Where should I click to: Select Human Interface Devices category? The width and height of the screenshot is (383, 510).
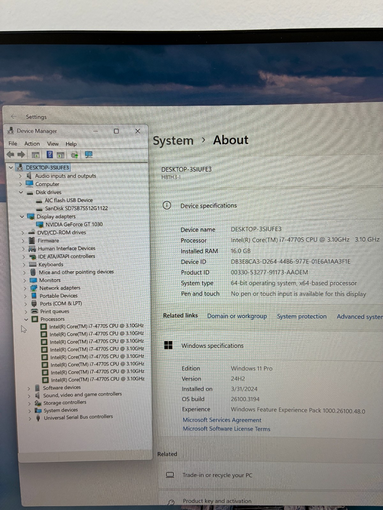point(66,248)
